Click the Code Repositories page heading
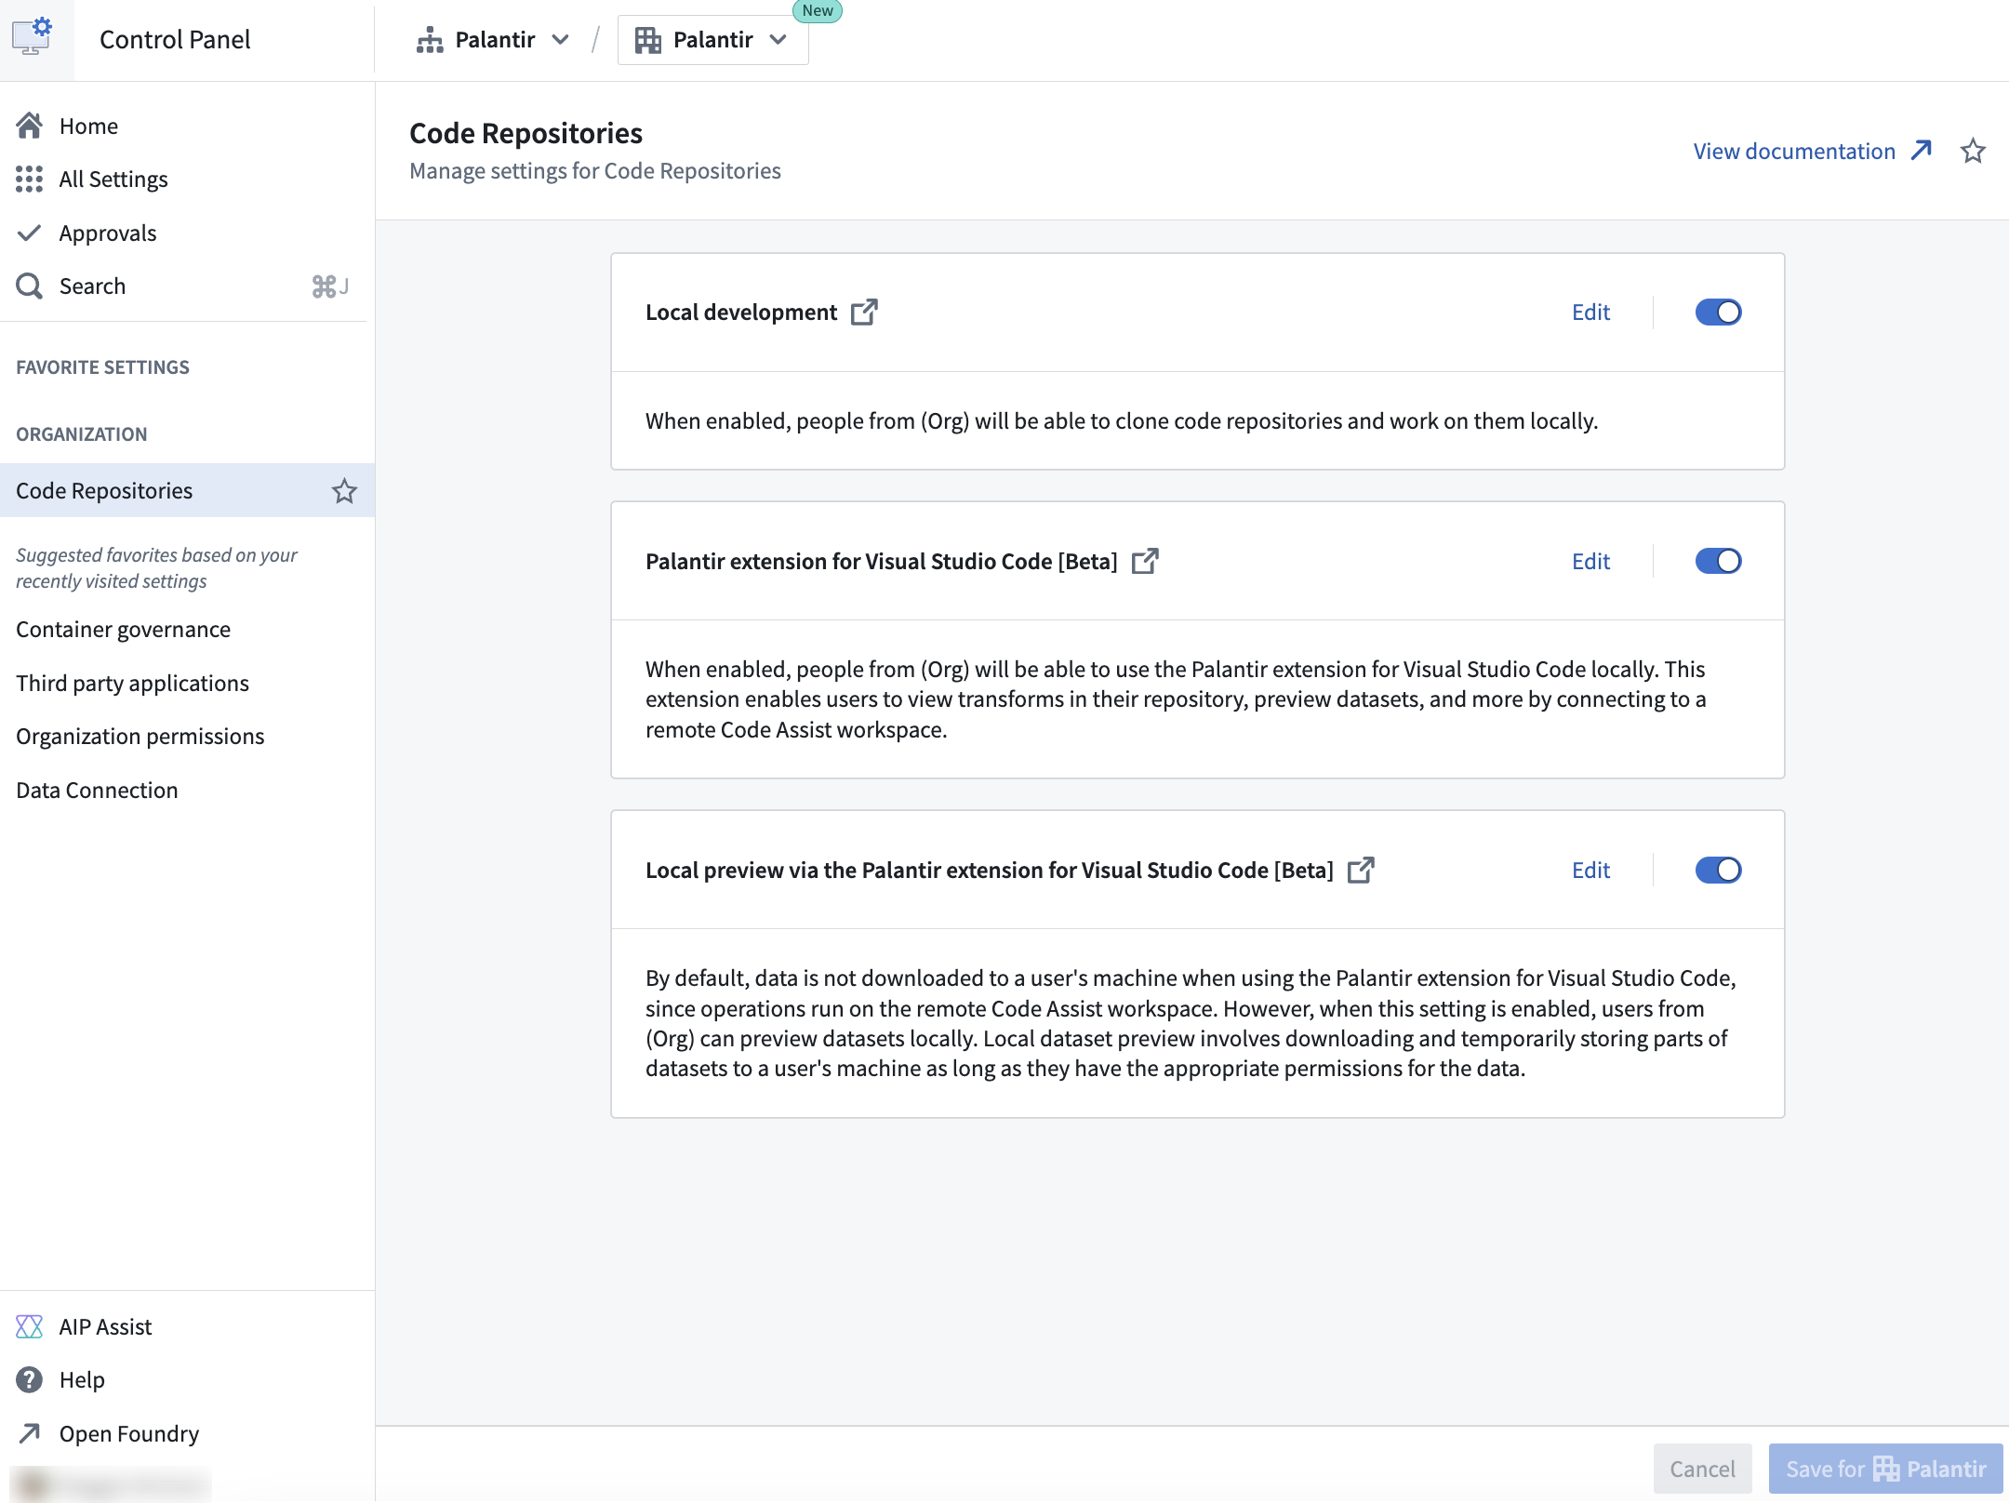2009x1503 pixels. (x=526, y=133)
